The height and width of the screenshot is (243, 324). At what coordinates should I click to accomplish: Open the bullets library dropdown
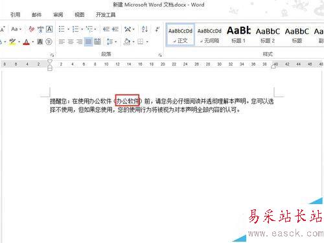68,29
